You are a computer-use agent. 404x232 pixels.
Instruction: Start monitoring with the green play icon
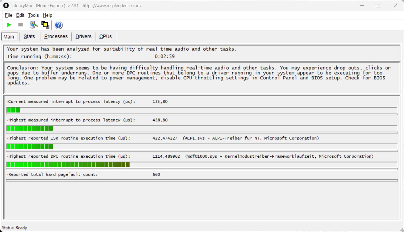pyautogui.click(x=9, y=25)
